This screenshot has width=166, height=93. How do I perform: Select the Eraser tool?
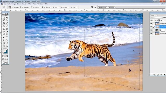(x=4, y=32)
